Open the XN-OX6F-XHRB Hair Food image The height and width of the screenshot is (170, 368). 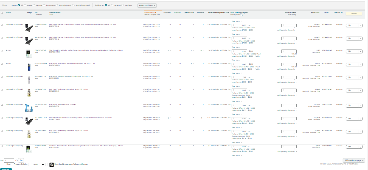point(29,134)
